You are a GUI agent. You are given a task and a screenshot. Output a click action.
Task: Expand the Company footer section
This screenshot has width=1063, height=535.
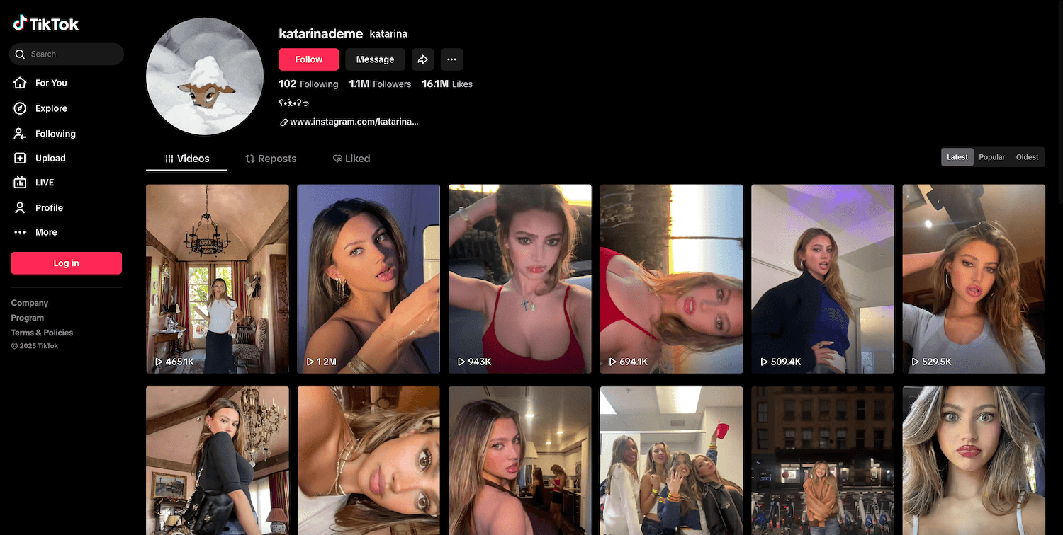click(30, 303)
